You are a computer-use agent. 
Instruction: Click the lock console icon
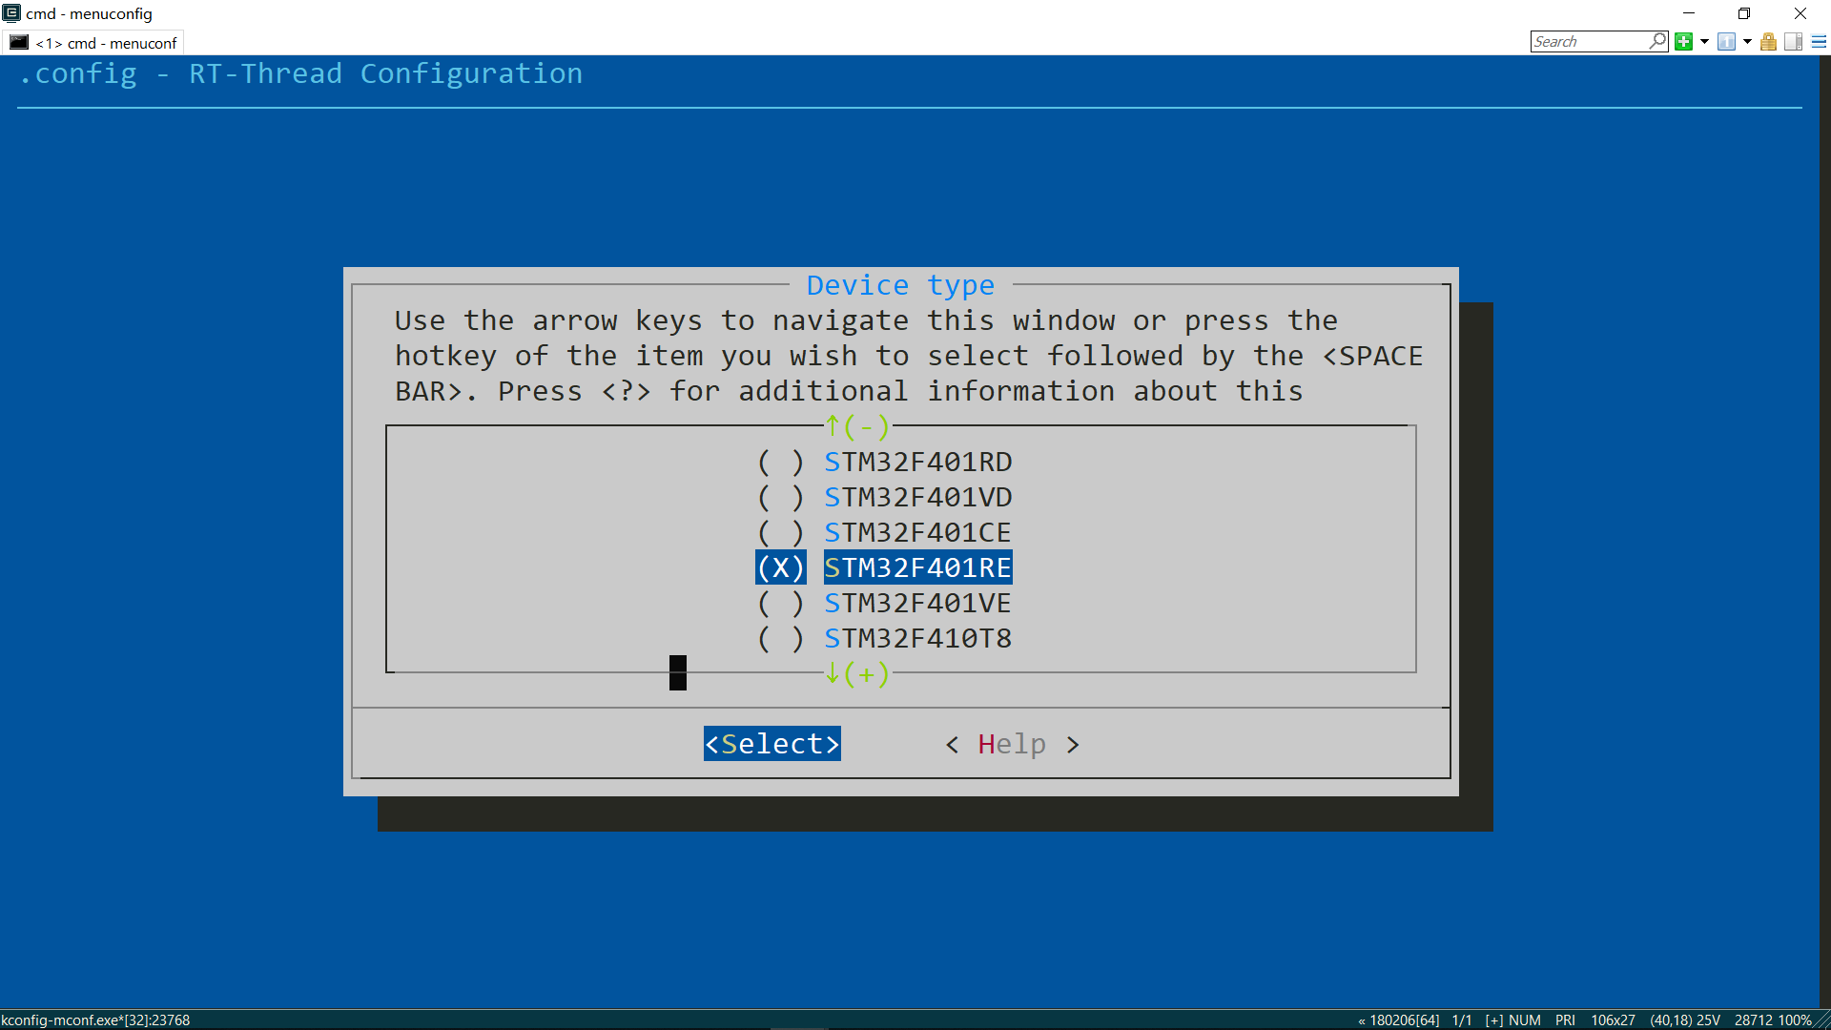click(1768, 41)
